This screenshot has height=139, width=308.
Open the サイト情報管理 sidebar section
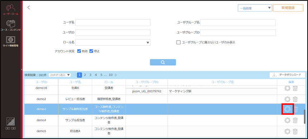(11, 41)
